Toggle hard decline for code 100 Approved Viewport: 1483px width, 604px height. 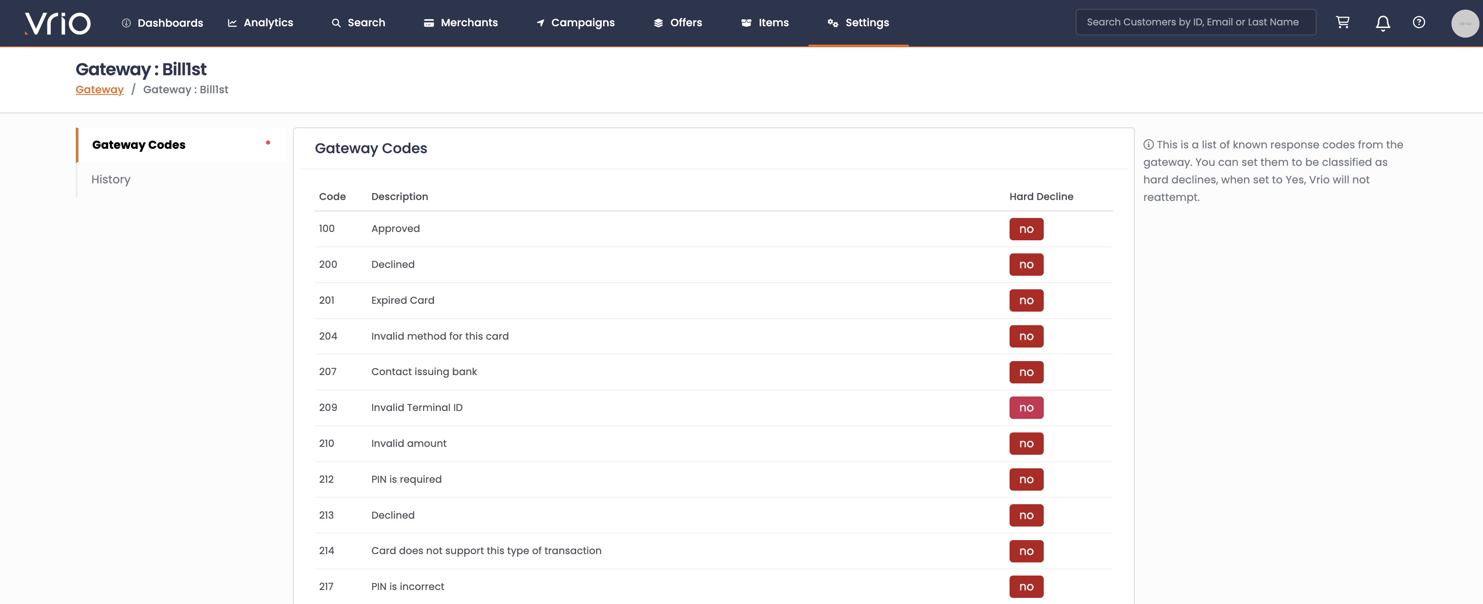click(x=1026, y=229)
